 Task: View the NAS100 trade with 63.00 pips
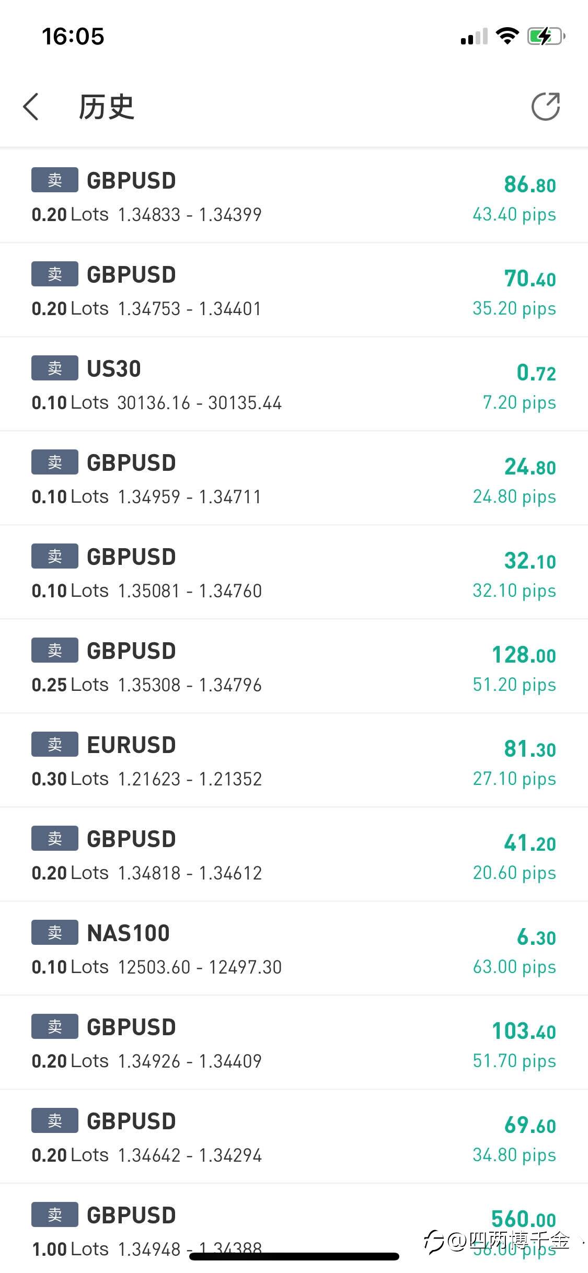pos(294,949)
